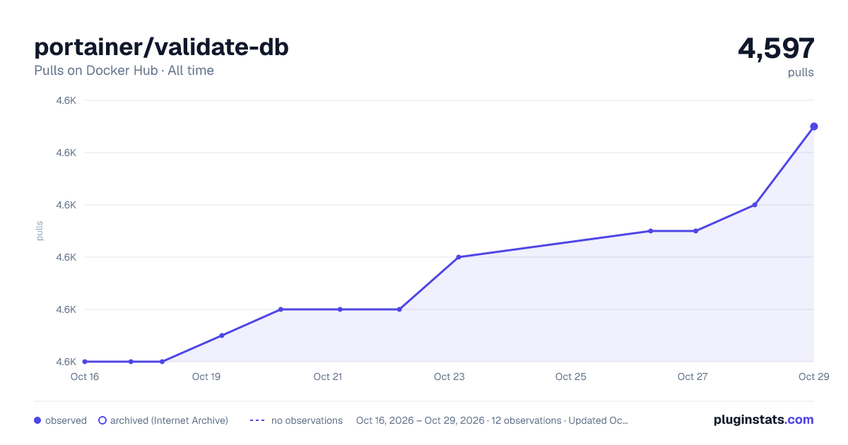
Task: Click the archived (Internet Archive) legend circle
Action: (x=102, y=420)
